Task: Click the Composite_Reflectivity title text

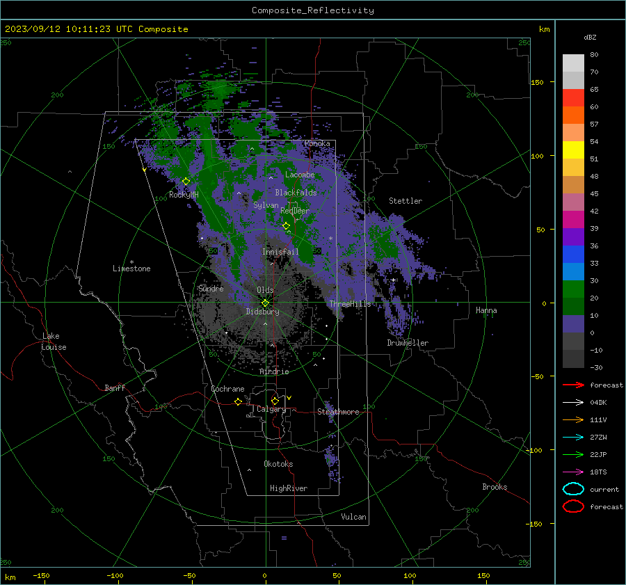Action: tap(313, 10)
